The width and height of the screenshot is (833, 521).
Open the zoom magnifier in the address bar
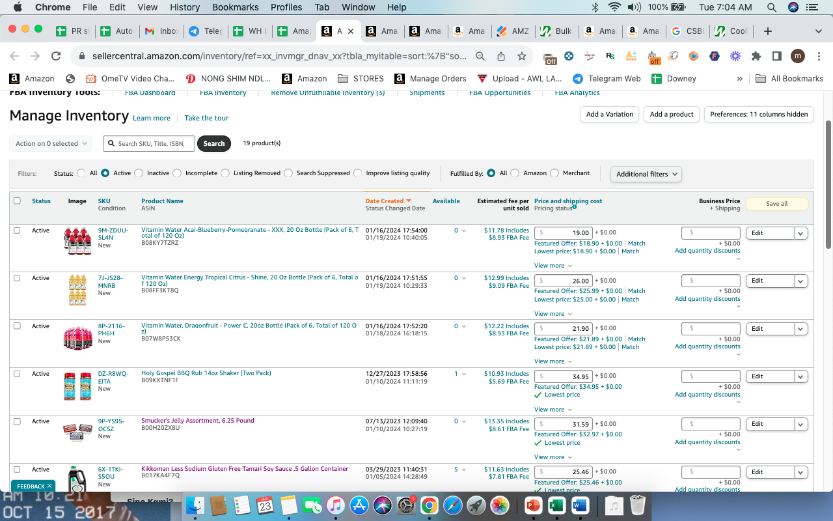click(480, 56)
